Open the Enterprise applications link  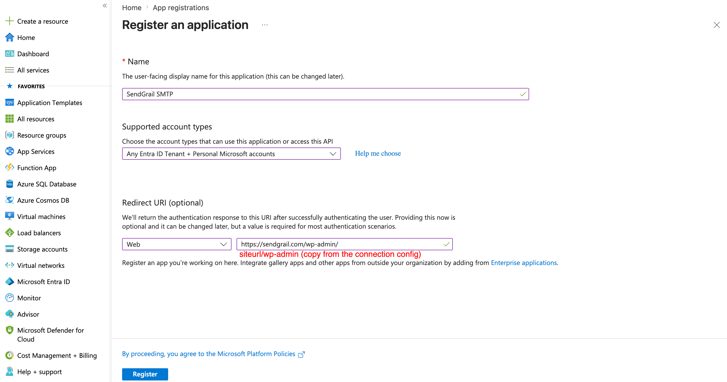click(524, 263)
